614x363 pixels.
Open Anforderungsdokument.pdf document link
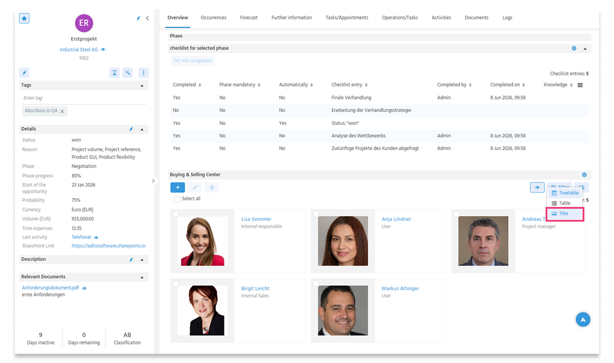[x=50, y=287]
